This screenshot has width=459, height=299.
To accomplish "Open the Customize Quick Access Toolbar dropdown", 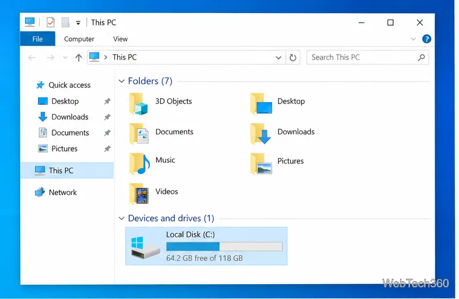I will click(x=78, y=23).
